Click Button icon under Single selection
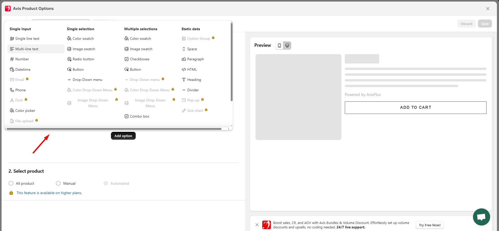The width and height of the screenshot is (499, 231). tap(69, 69)
